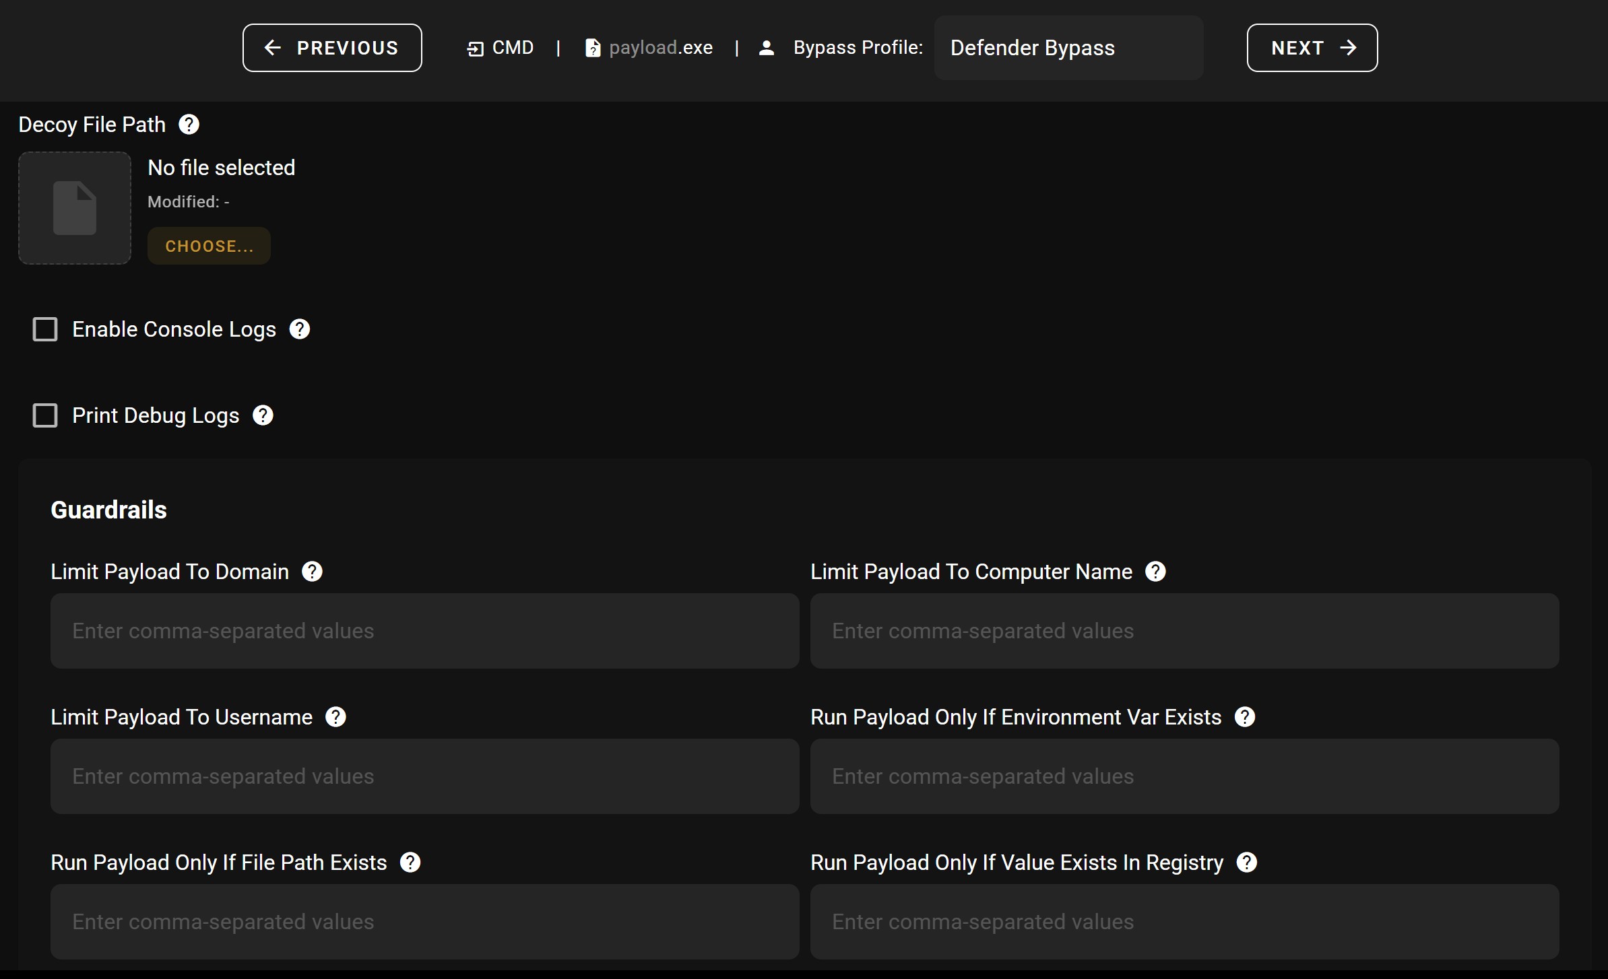Click help icon beside Enable Console Logs
Image resolution: width=1608 pixels, height=979 pixels.
[299, 329]
